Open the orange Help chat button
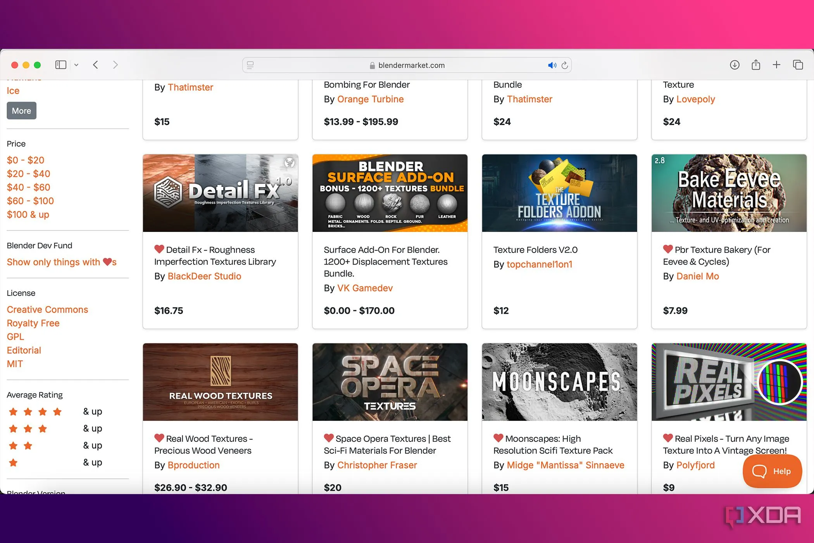The height and width of the screenshot is (543, 814). tap(772, 471)
